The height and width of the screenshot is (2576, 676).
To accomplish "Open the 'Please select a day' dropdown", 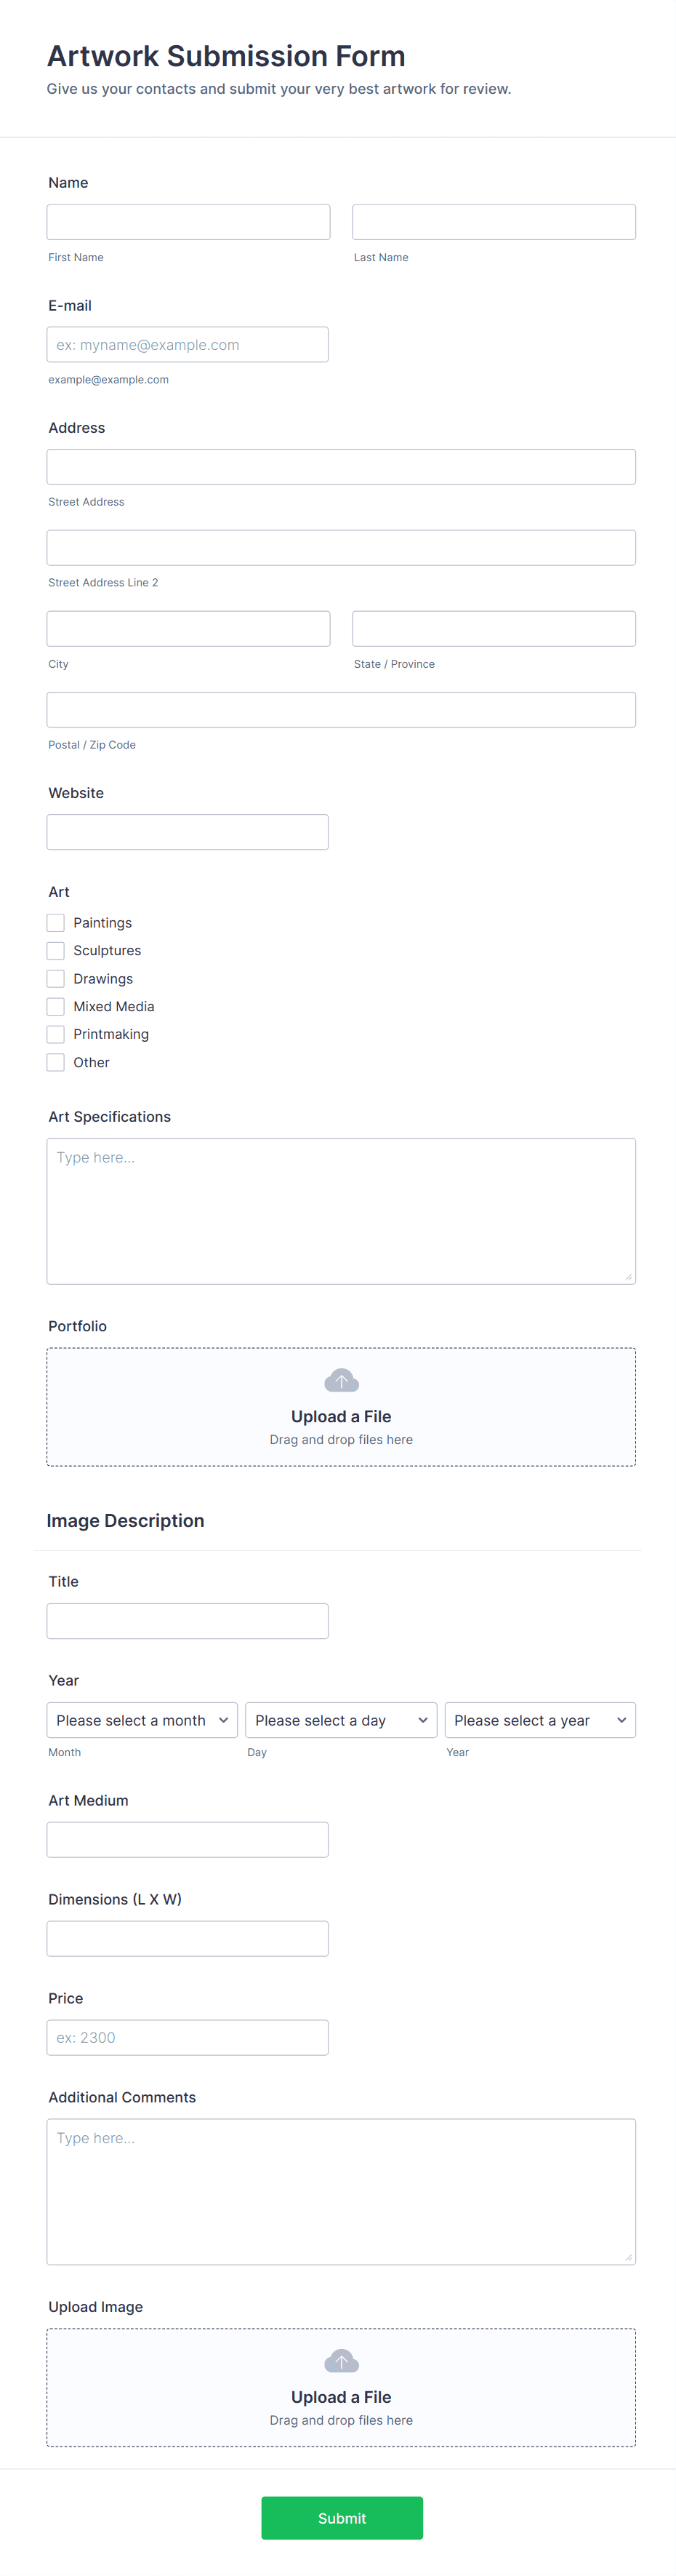I will pos(340,1719).
